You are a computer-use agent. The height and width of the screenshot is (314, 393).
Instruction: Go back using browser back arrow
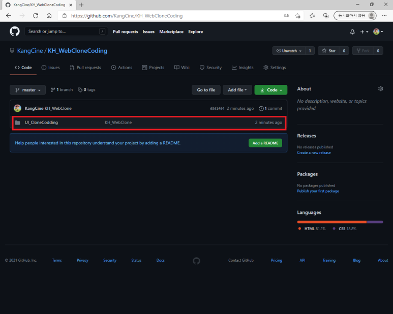click(x=9, y=16)
